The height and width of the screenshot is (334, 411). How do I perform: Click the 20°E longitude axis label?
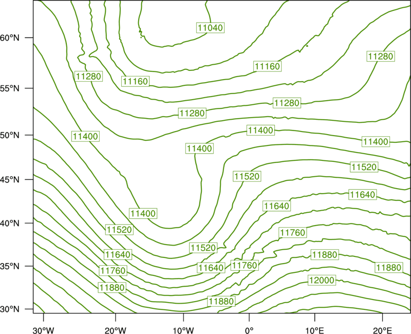point(382,330)
